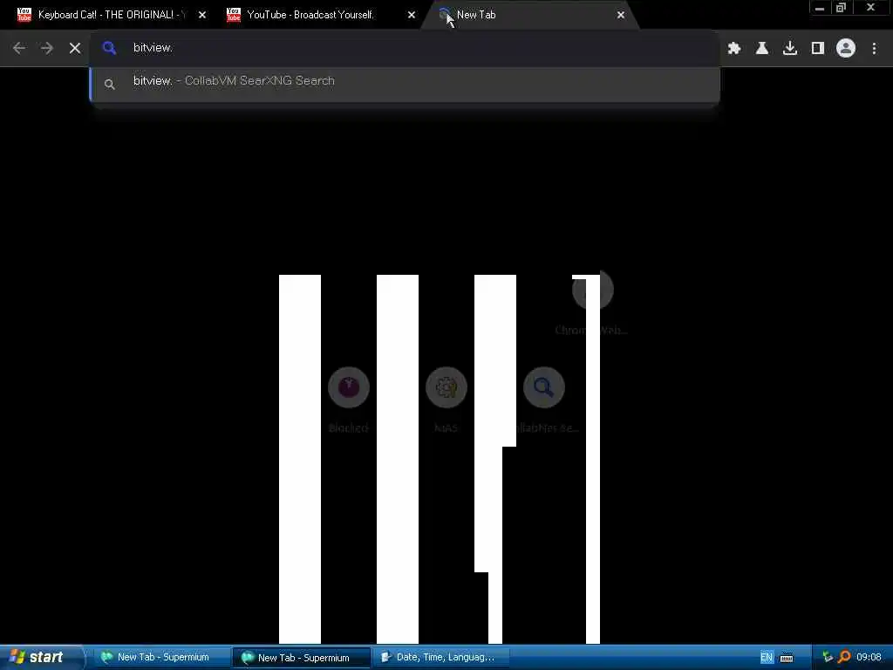The height and width of the screenshot is (670, 893).
Task: Open the profile avatar icon
Action: [846, 49]
